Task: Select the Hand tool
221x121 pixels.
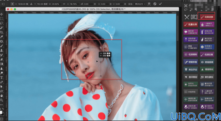Action: (2, 96)
